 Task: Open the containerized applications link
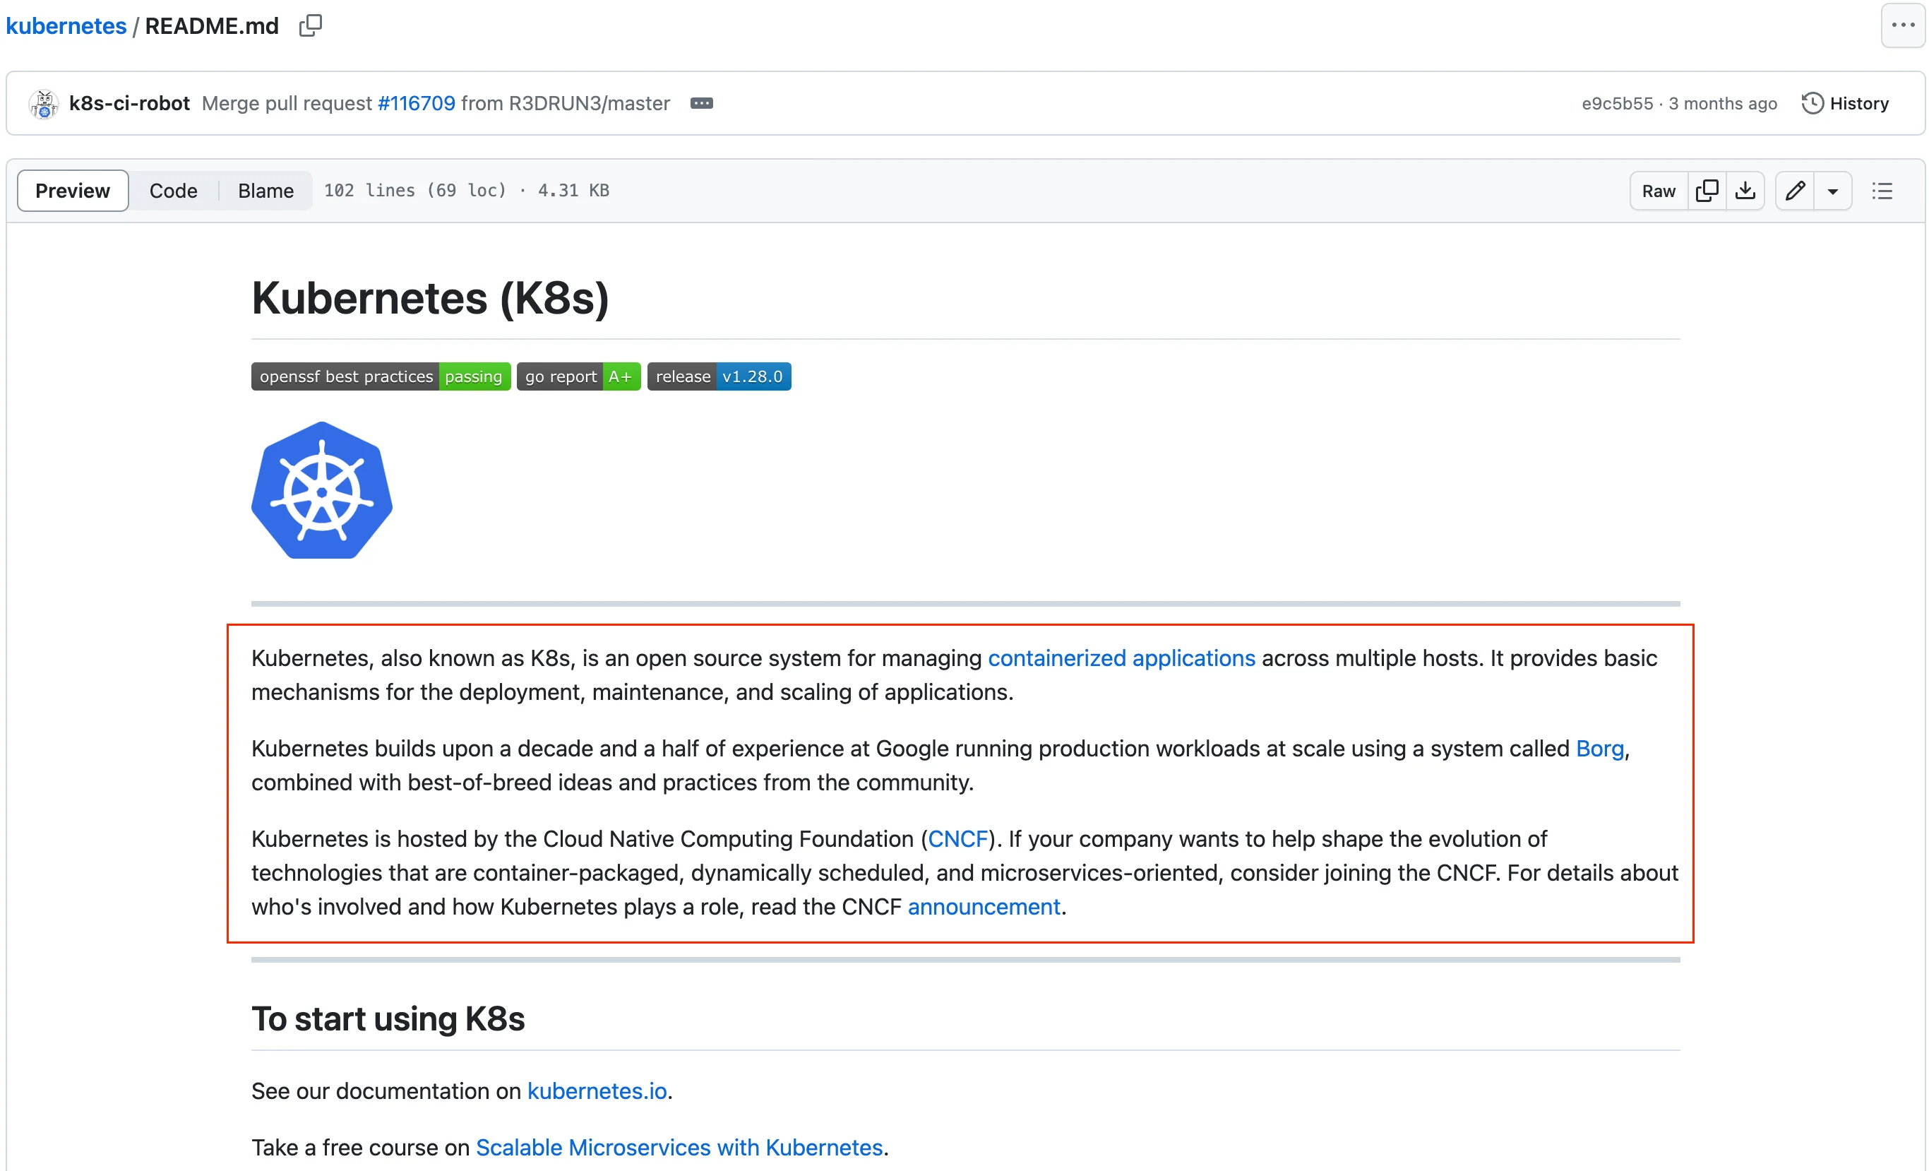point(1121,658)
